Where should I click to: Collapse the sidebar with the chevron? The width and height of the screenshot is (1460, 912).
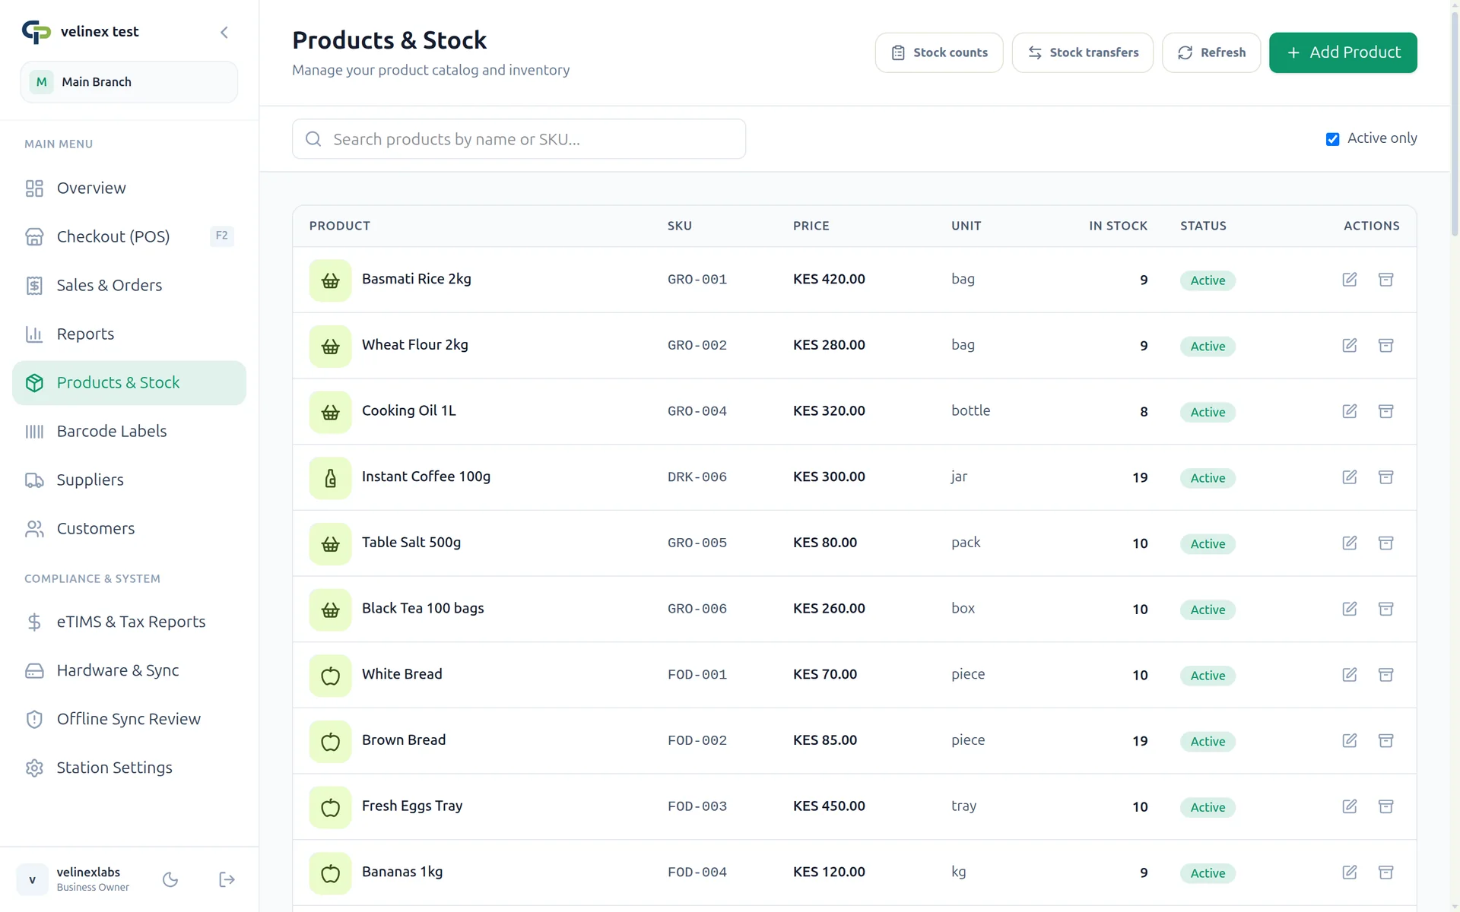click(224, 32)
